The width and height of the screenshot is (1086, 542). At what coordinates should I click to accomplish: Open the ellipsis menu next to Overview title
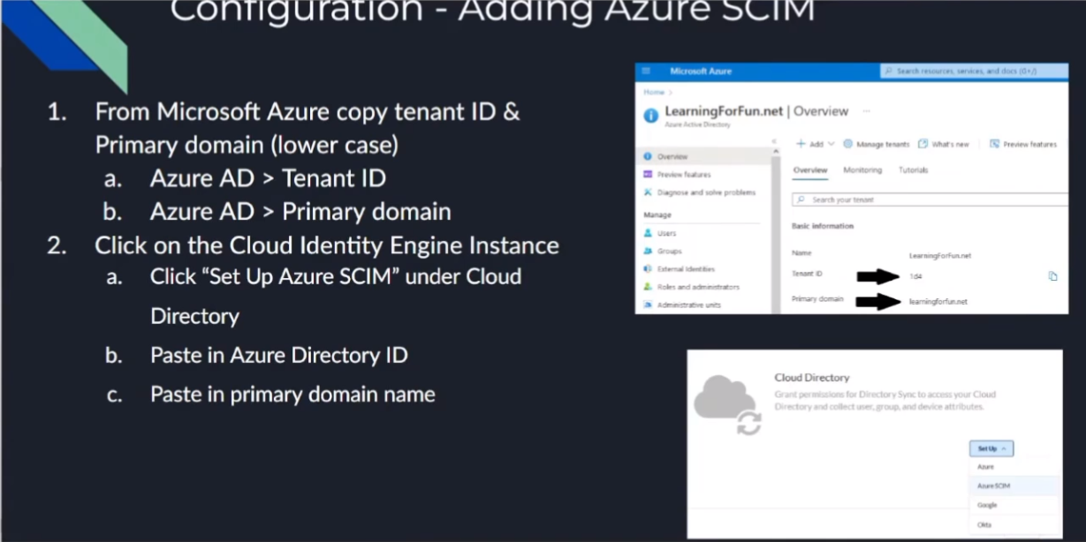(x=866, y=111)
